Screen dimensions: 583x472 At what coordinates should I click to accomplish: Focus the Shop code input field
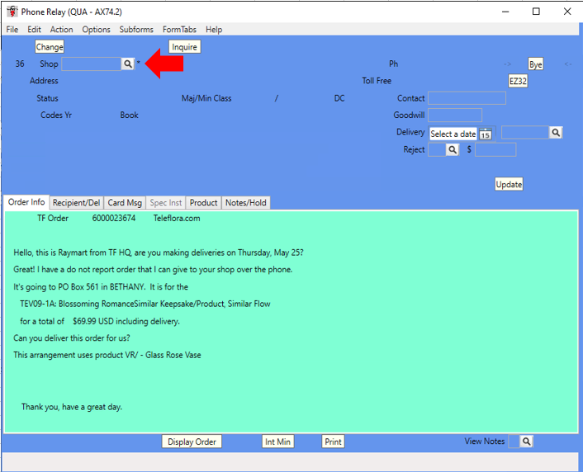point(92,64)
